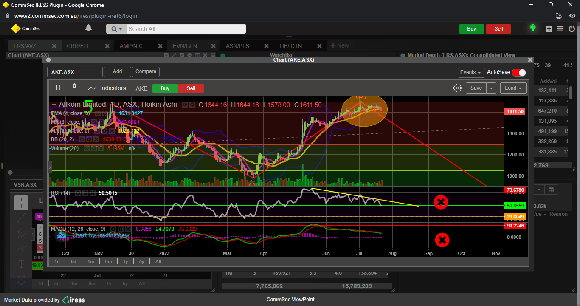Open search type dropdown

click(x=116, y=29)
